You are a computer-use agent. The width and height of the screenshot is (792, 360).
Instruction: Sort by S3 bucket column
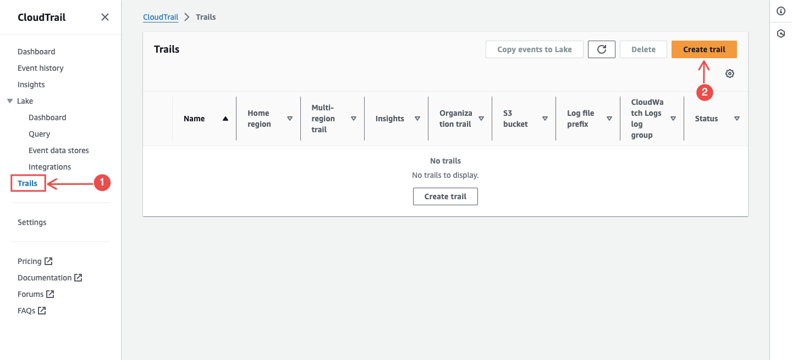tap(545, 119)
